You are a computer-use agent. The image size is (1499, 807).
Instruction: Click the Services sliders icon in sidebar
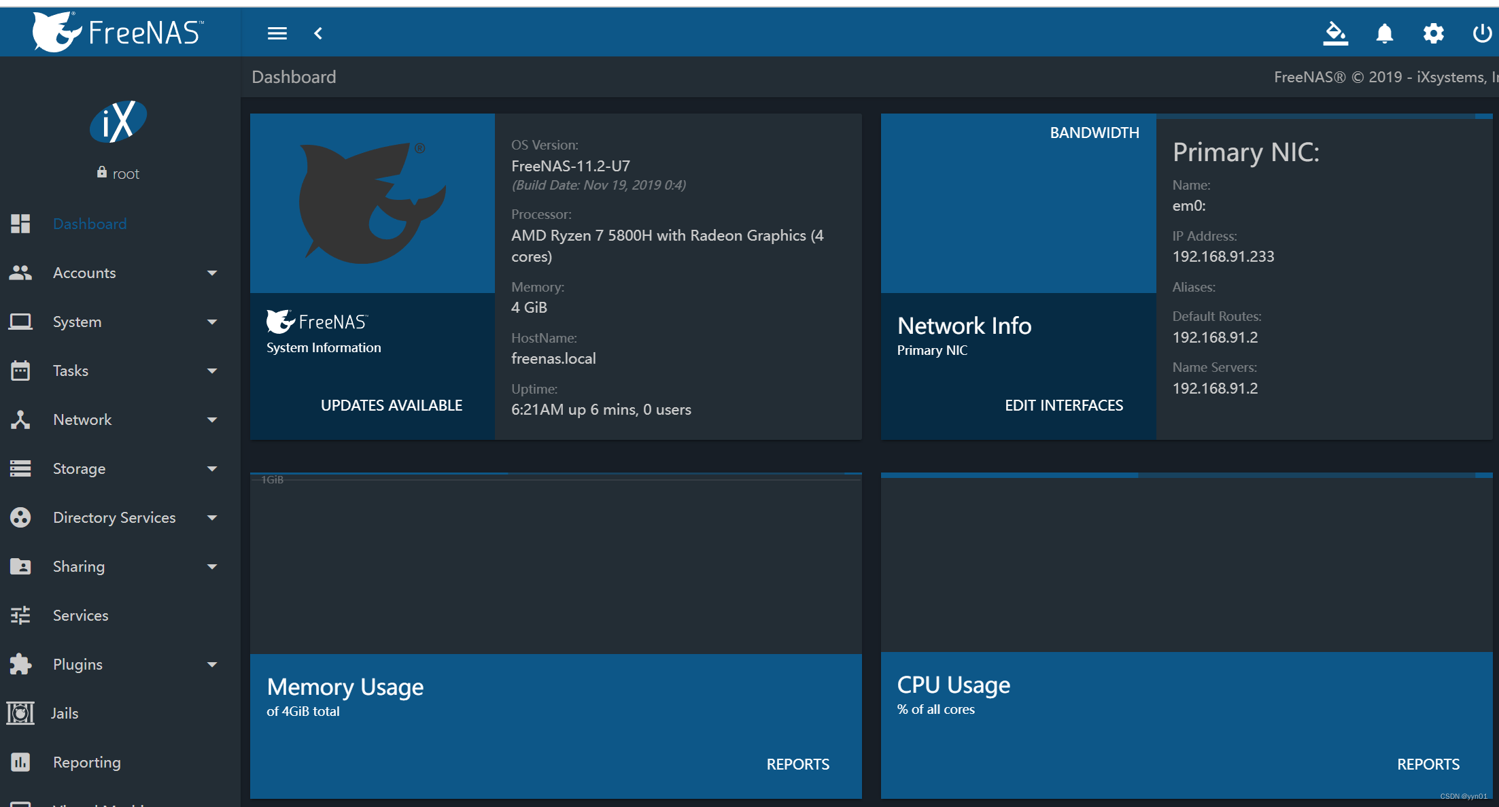pos(20,615)
